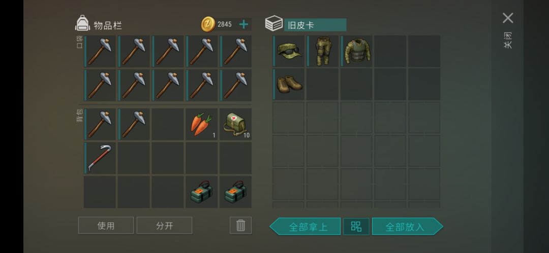Click the 分开 (split) button
The width and height of the screenshot is (549, 253).
[164, 226]
